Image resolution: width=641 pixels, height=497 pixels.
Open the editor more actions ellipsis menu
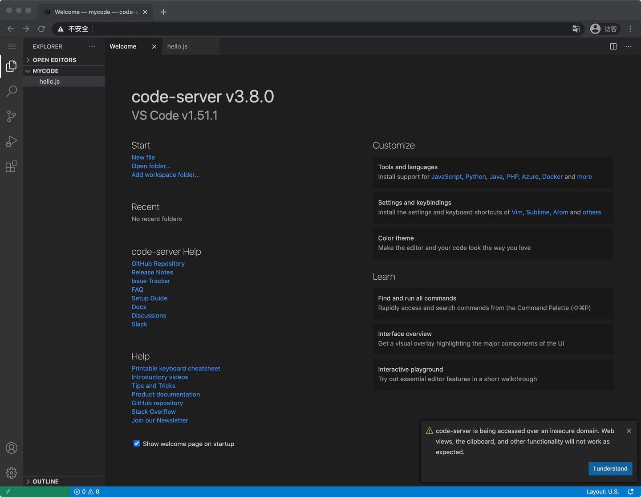[x=629, y=46]
